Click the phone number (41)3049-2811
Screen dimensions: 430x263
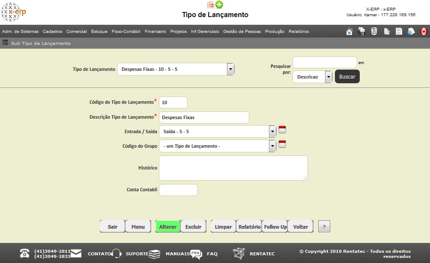(52, 251)
